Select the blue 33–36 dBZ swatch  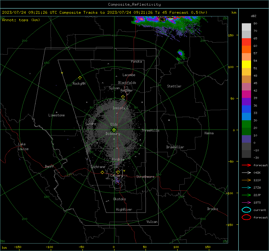point(246,109)
